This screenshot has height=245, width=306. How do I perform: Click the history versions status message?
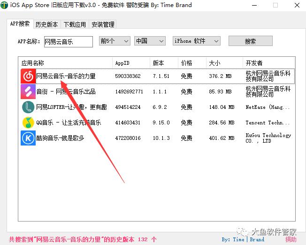tap(83, 239)
